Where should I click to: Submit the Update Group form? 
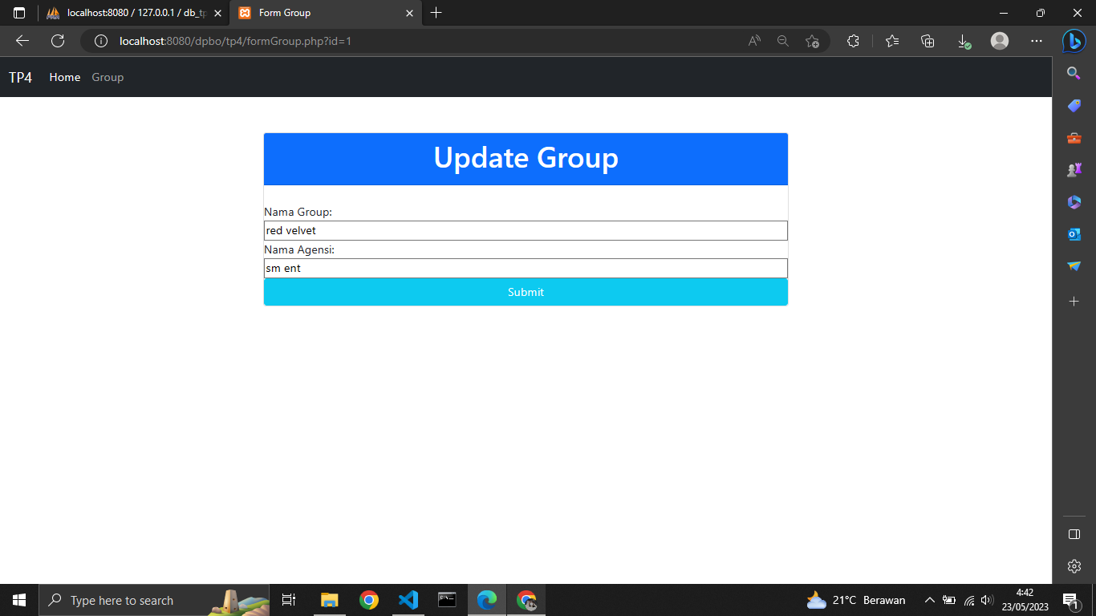coord(526,292)
